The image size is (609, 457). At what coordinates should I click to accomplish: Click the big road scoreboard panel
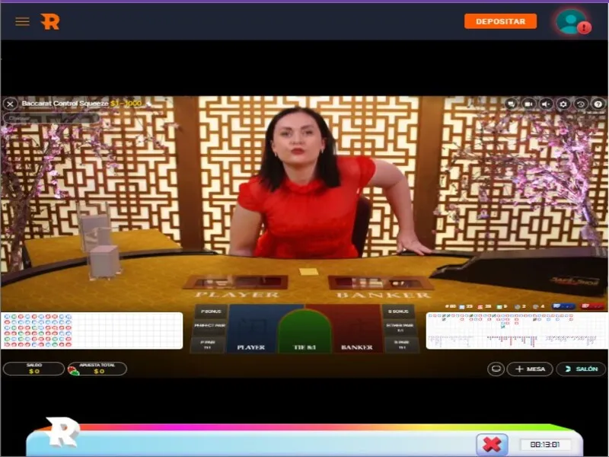[517, 331]
